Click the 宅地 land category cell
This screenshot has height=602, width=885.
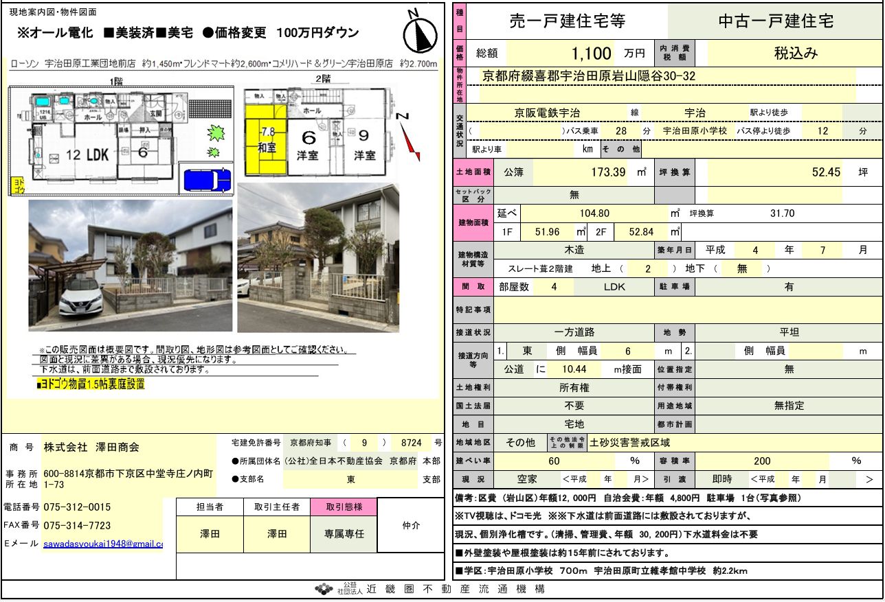tap(574, 424)
